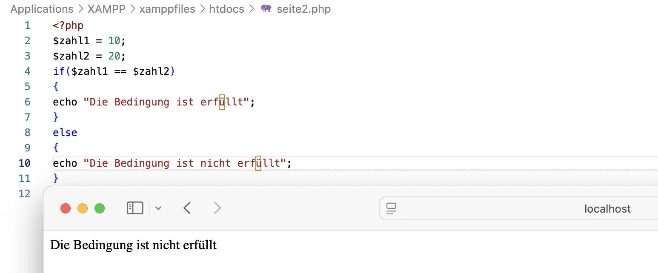Open the Applications breadcrumb segment
658x273 pixels.
click(42, 9)
